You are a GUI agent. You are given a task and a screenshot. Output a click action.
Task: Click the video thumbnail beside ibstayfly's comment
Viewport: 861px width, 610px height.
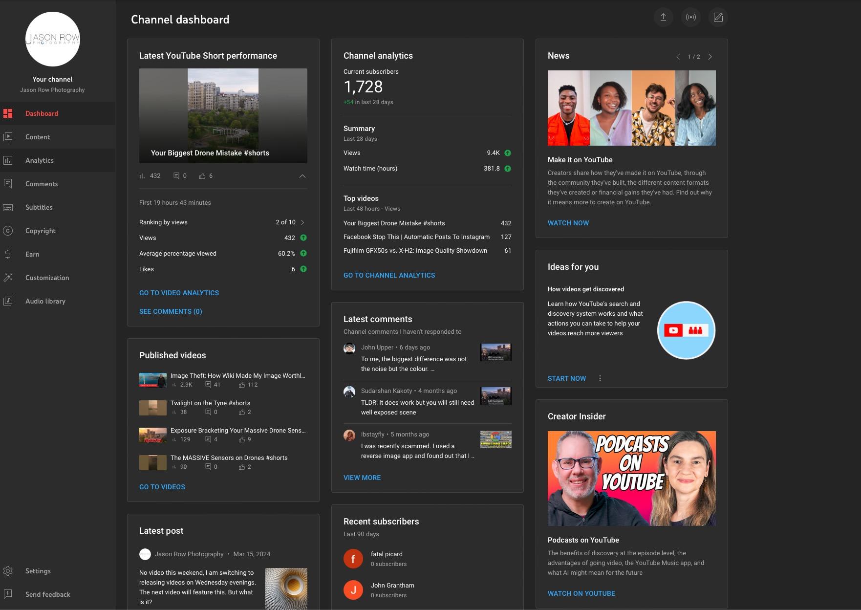coord(496,439)
